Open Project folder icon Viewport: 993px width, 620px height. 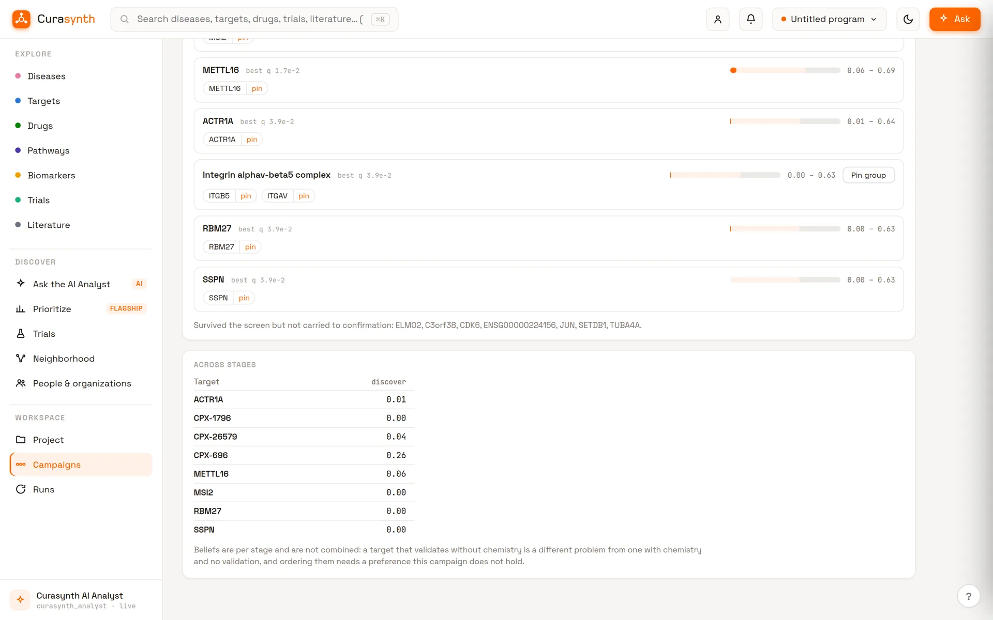(21, 440)
